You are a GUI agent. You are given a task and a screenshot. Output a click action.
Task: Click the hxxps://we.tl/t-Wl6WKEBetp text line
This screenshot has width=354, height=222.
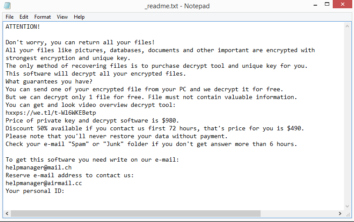[x=51, y=113]
